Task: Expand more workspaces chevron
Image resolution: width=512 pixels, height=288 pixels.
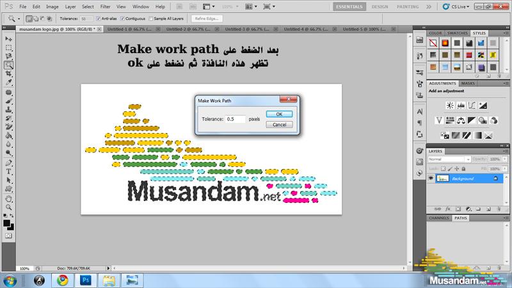Action: click(x=429, y=6)
